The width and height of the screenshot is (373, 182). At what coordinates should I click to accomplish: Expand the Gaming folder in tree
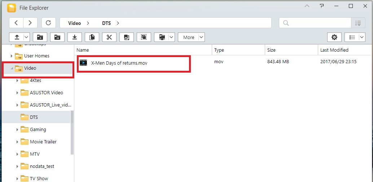[17, 130]
